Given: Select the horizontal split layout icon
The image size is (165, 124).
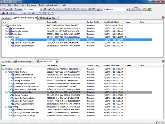Looking at the screenshot, I should 136,9.
